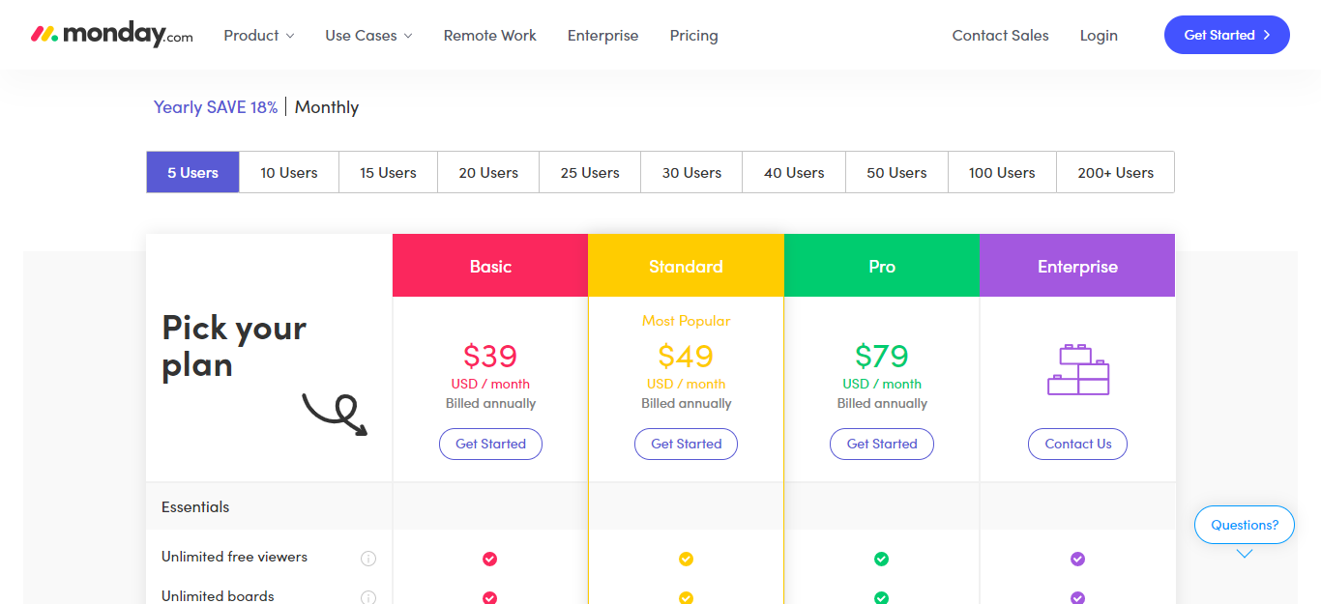Click the header Get Started button
The height and width of the screenshot is (604, 1321).
(x=1226, y=35)
